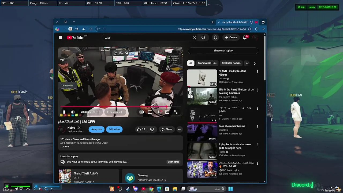The width and height of the screenshot is (343, 193).
Task: Share the video
Action: (x=166, y=129)
